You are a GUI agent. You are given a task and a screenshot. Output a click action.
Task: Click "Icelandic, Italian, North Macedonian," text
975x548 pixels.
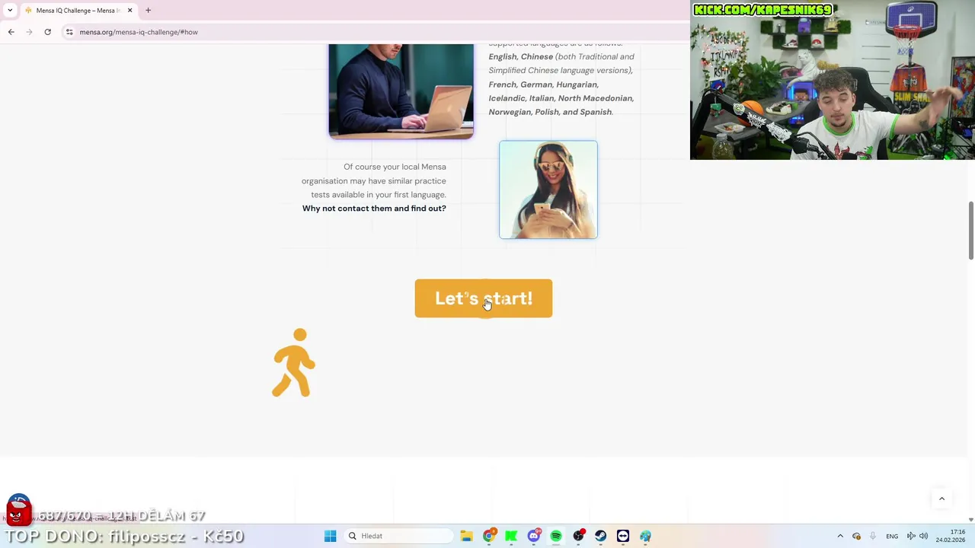pos(561,98)
